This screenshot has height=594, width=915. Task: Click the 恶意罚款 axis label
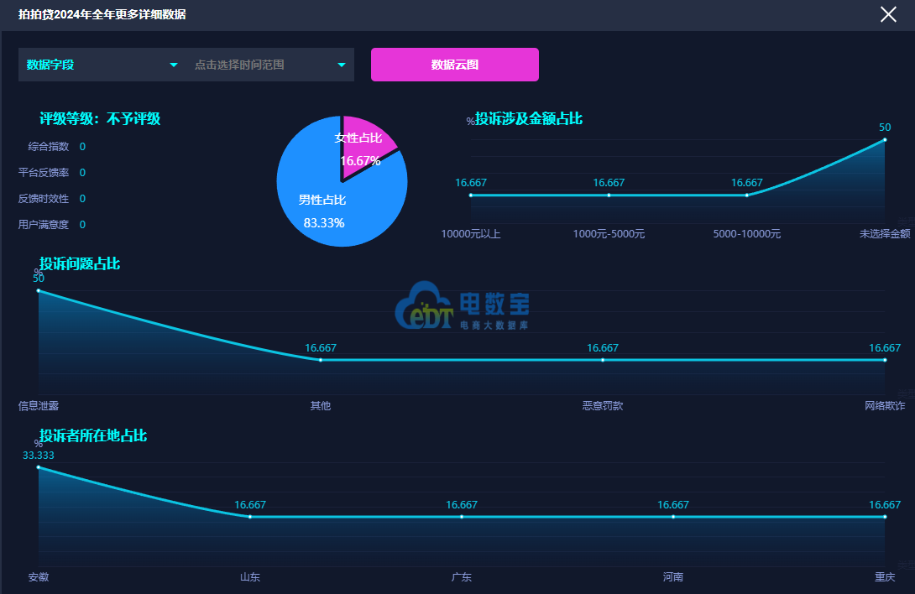603,406
